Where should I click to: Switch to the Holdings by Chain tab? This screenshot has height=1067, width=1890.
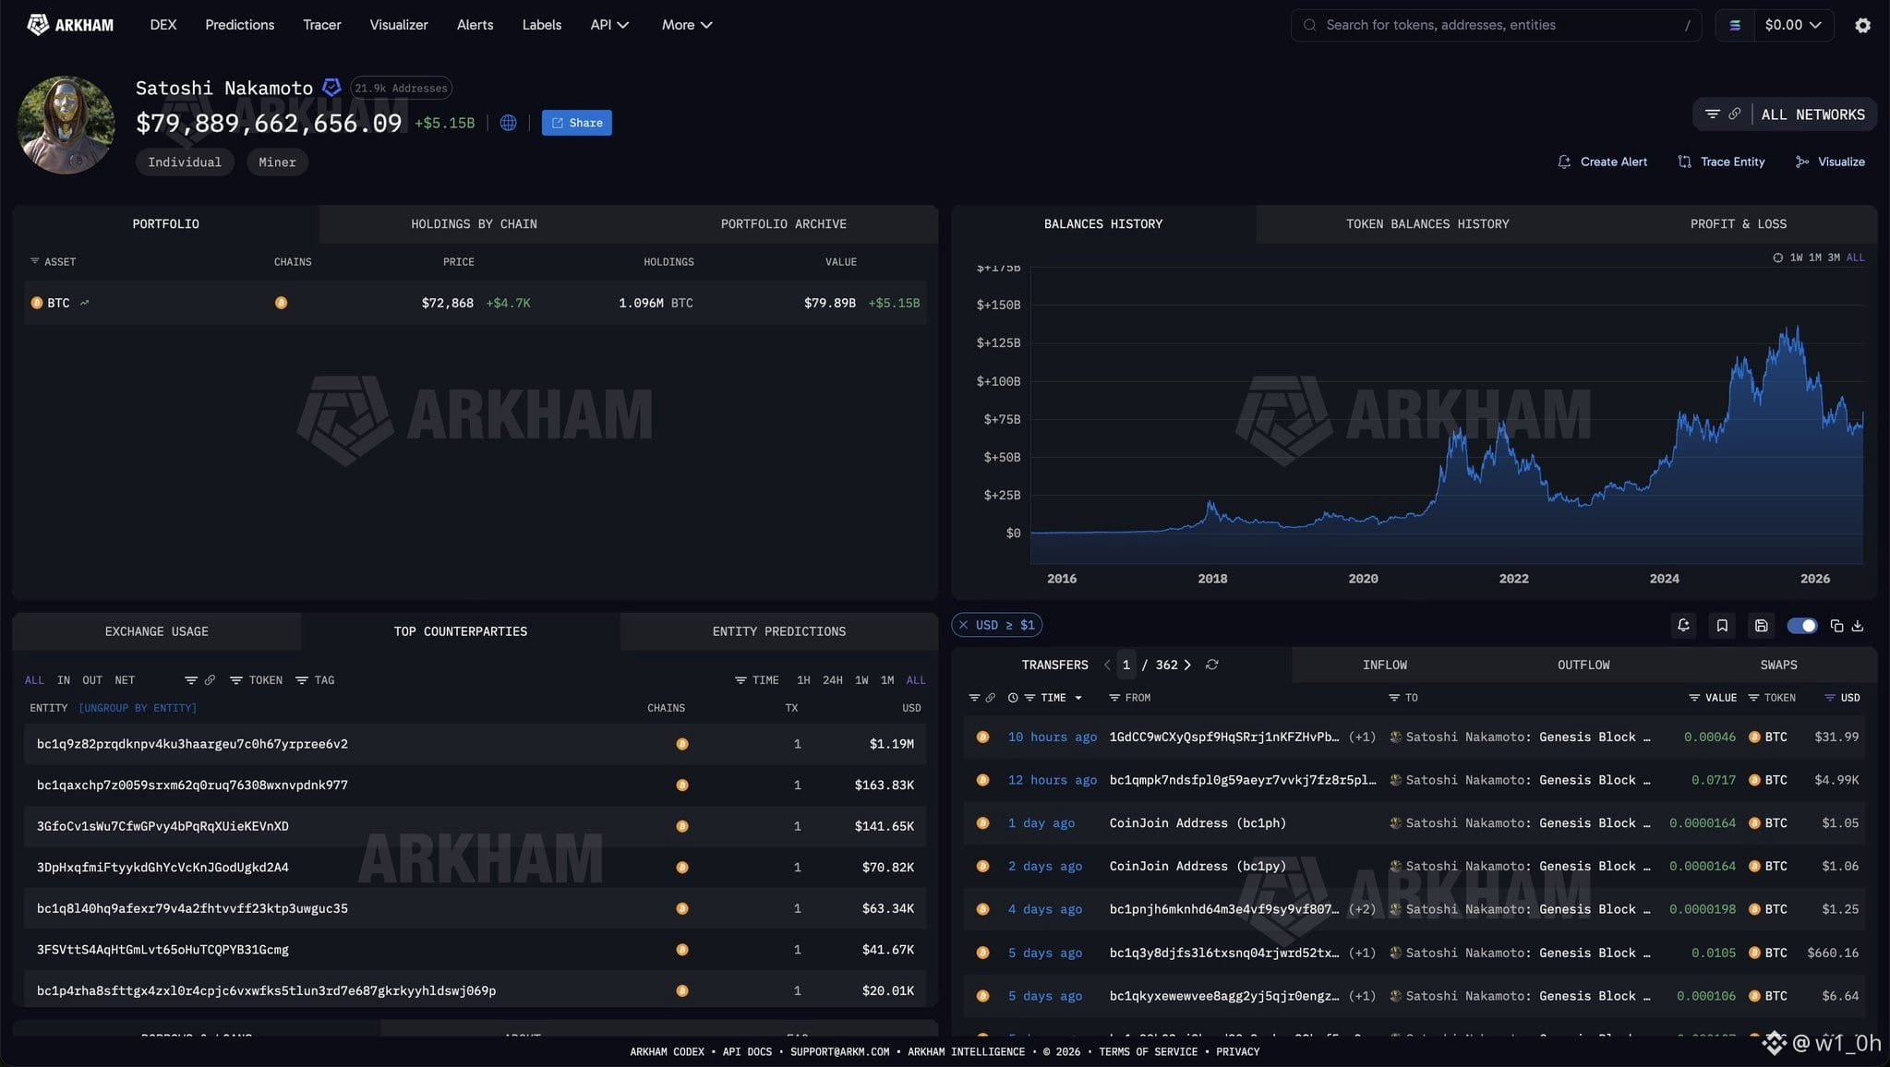[x=474, y=224]
